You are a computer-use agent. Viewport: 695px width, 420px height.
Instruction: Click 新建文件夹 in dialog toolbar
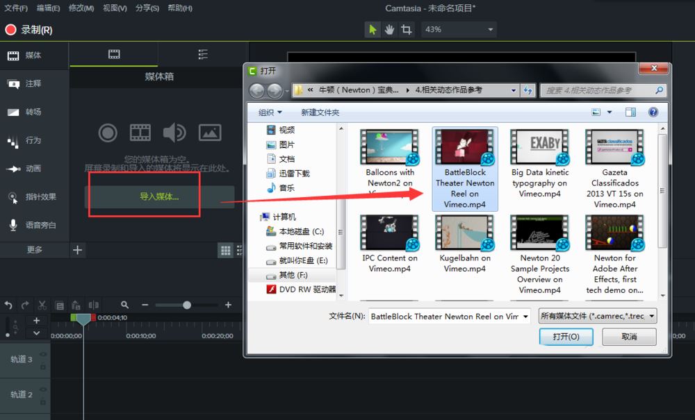pos(320,112)
